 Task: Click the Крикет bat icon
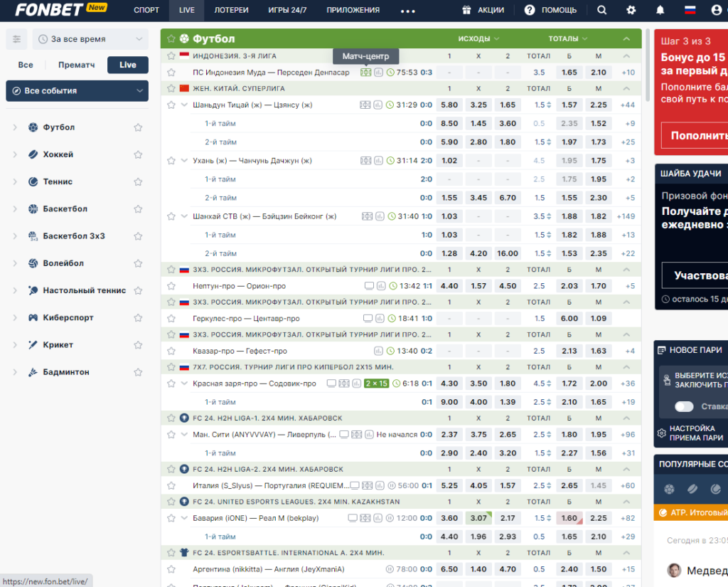tap(33, 345)
